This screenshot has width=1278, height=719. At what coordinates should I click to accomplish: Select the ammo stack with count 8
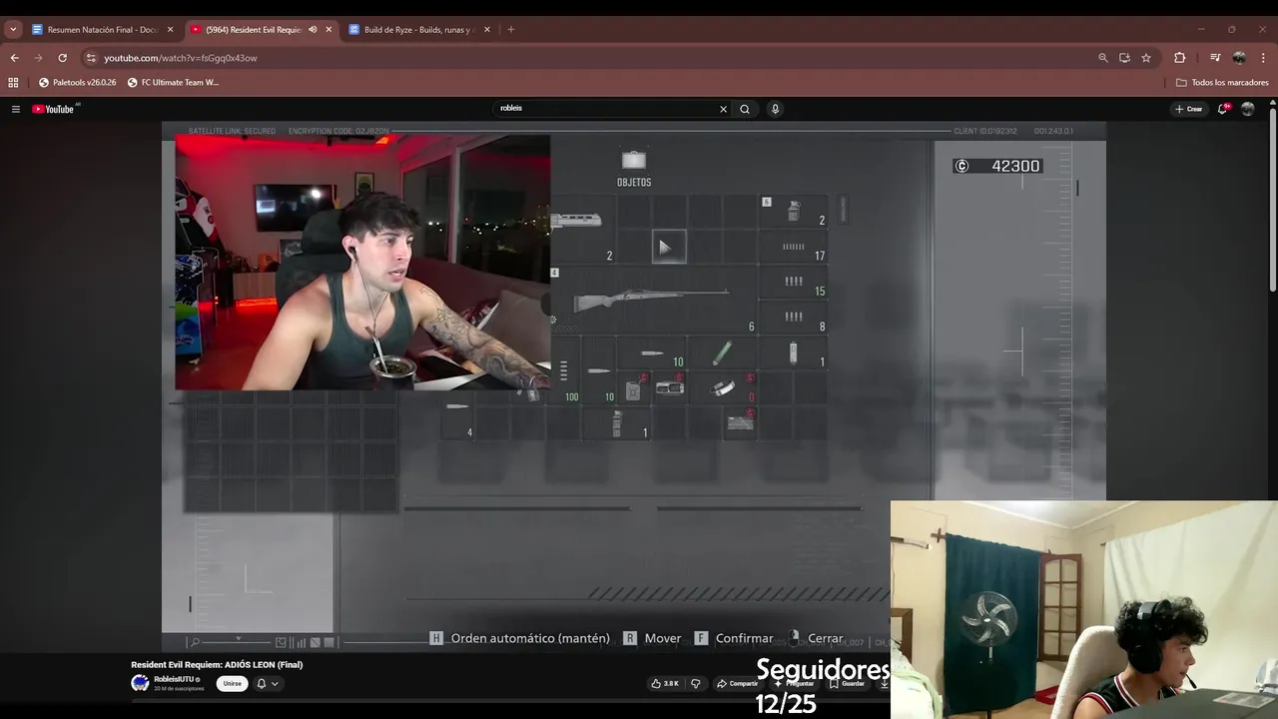pyautogui.click(x=794, y=318)
